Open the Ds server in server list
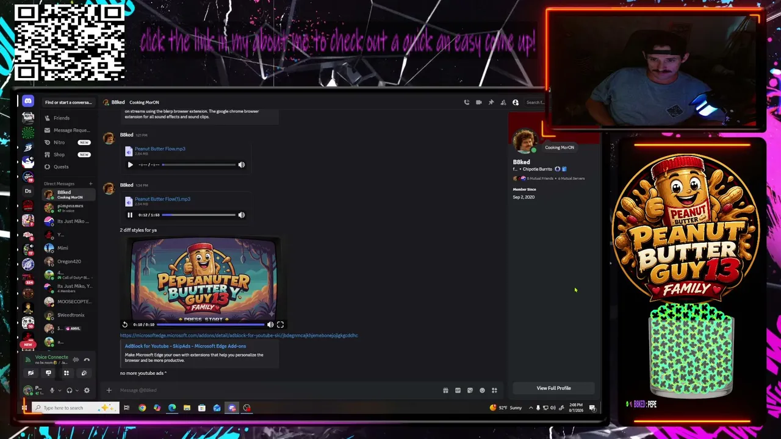This screenshot has height=439, width=781. (27, 191)
